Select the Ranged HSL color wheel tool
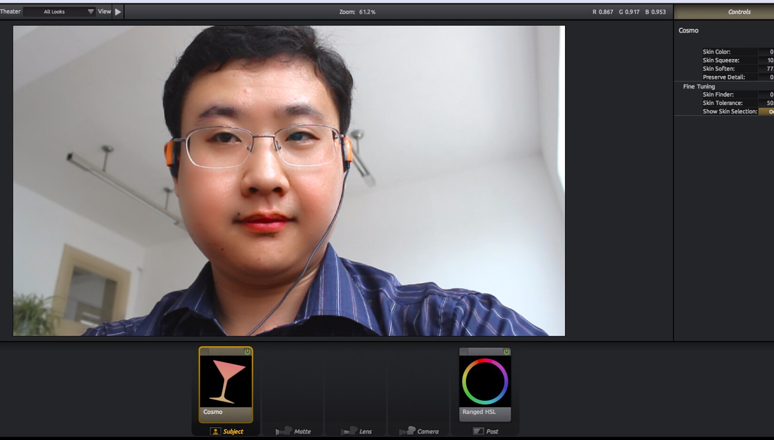 pos(485,384)
